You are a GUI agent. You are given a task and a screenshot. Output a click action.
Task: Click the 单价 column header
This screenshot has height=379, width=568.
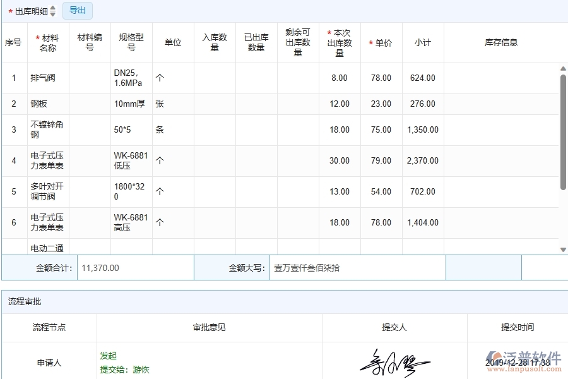click(x=381, y=42)
